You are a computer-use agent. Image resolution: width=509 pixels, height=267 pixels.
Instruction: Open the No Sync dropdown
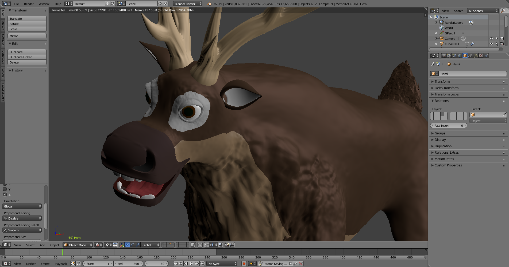[x=222, y=264]
